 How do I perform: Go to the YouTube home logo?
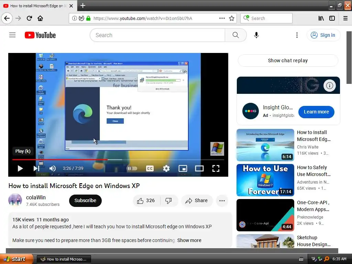click(40, 35)
